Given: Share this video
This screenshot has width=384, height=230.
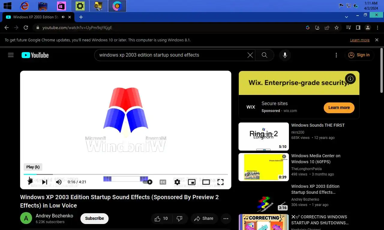Looking at the screenshot, I should click(x=204, y=219).
